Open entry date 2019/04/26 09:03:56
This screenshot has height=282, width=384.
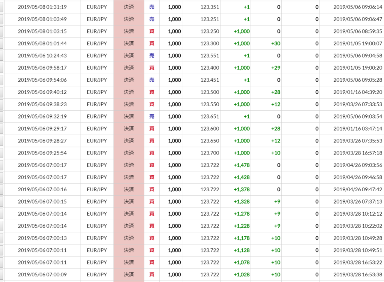coord(358,165)
